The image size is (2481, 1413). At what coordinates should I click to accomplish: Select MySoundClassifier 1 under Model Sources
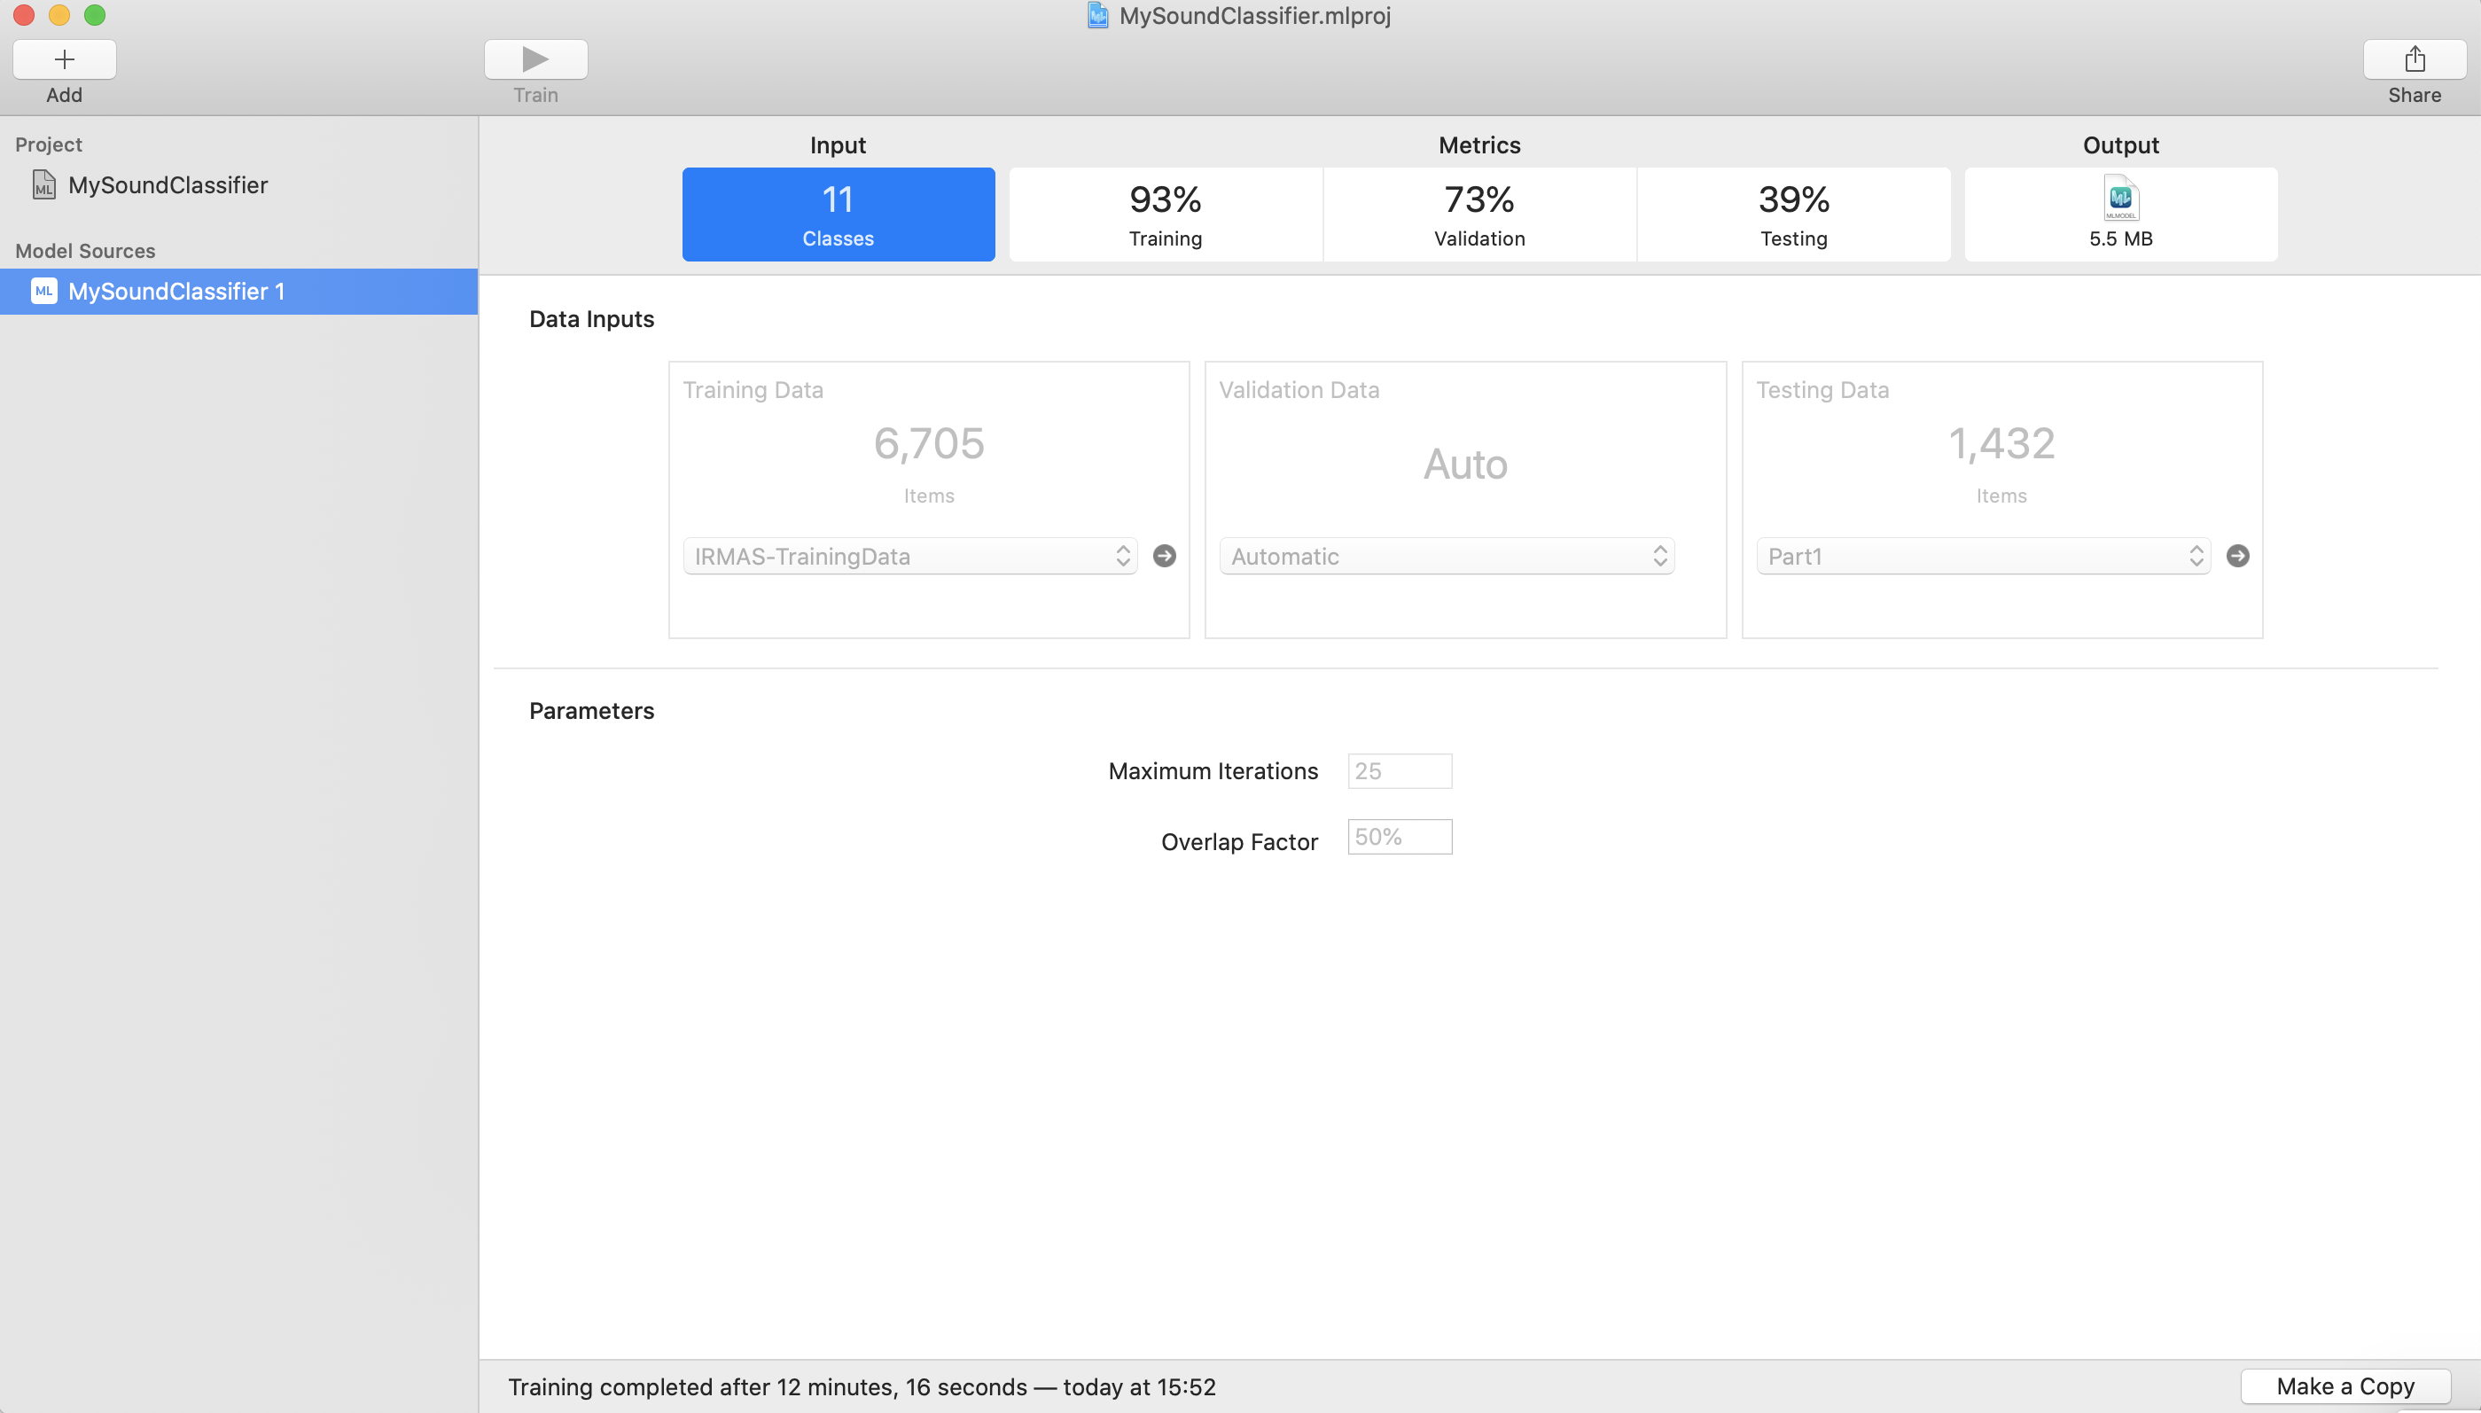tap(176, 291)
